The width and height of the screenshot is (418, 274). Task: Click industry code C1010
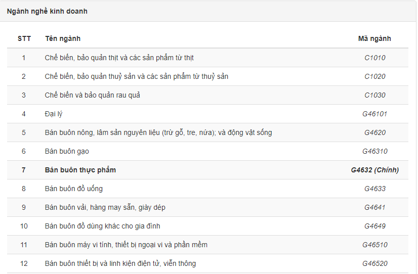(x=374, y=58)
